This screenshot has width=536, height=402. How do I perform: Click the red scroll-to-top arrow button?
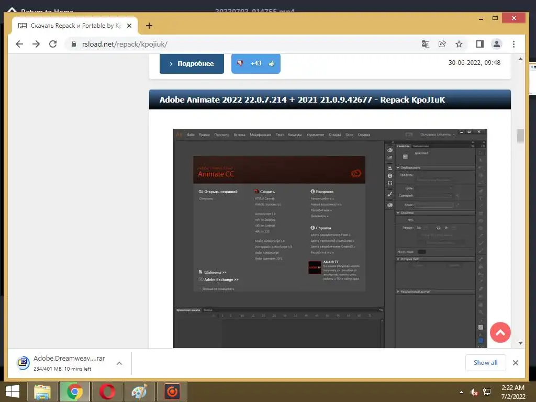pyautogui.click(x=500, y=332)
